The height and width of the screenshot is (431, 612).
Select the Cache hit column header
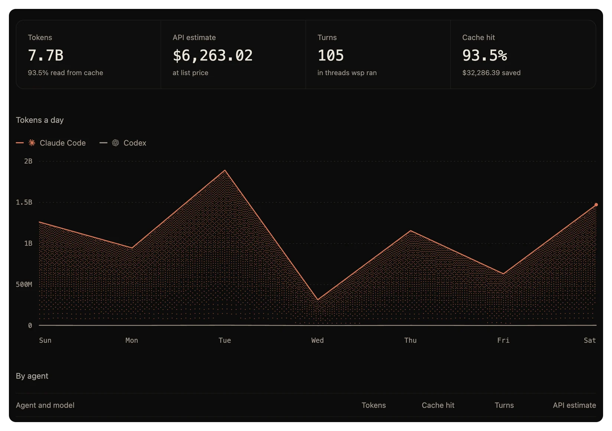pos(438,405)
